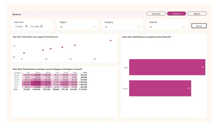Select the Toys category row label
The width and height of the screenshot is (218, 126).
click(x=16, y=87)
